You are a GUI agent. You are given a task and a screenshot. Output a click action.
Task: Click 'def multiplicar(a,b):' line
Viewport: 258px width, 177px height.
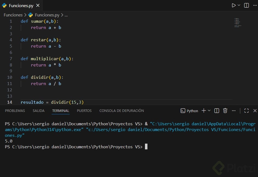[x=47, y=59]
